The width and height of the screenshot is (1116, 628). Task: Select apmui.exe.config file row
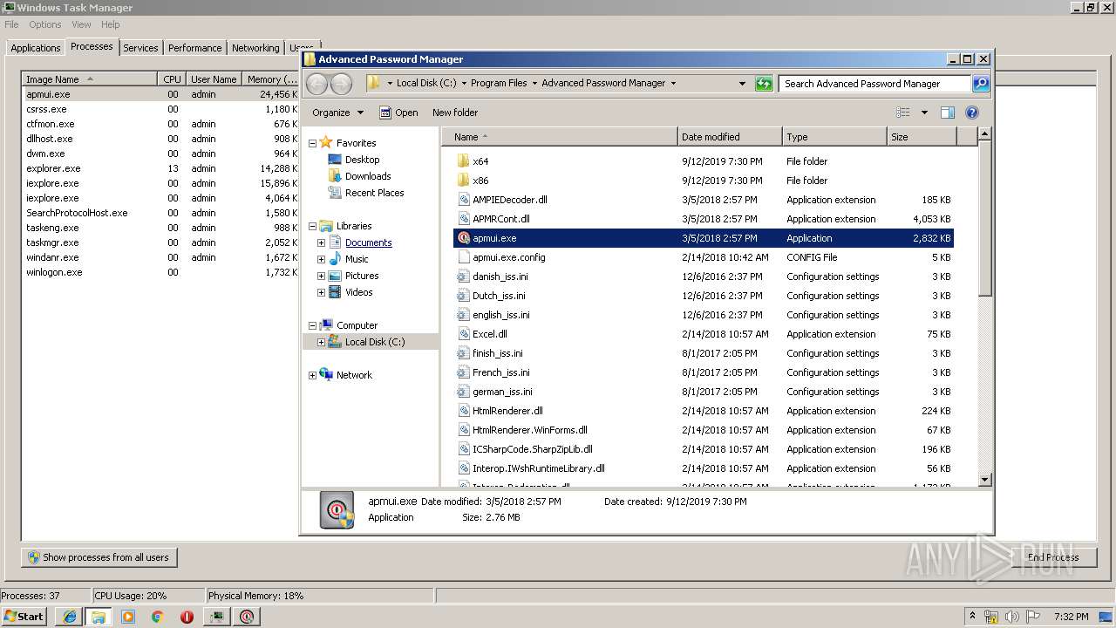pos(704,257)
